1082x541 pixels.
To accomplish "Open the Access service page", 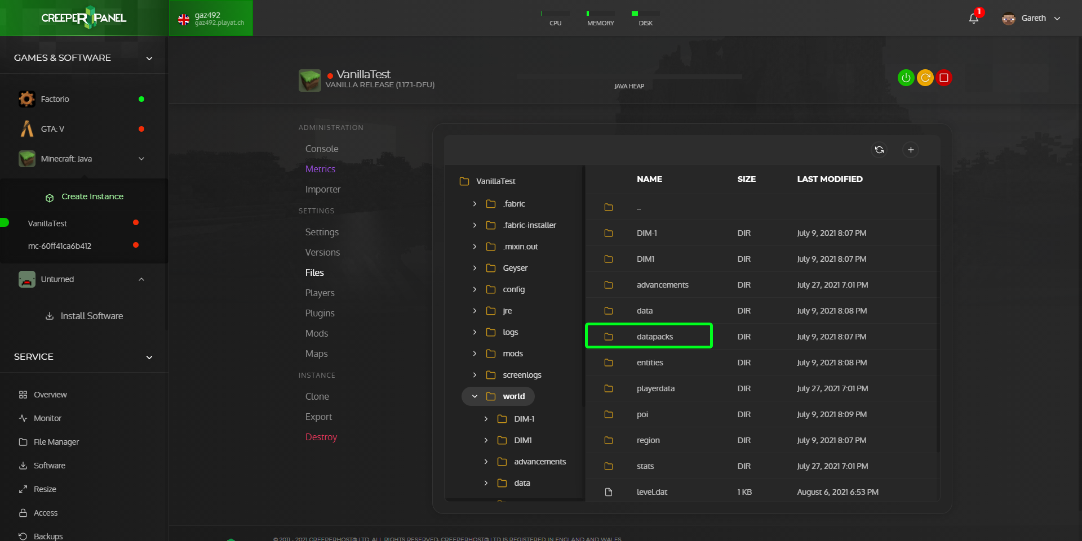I will tap(45, 513).
